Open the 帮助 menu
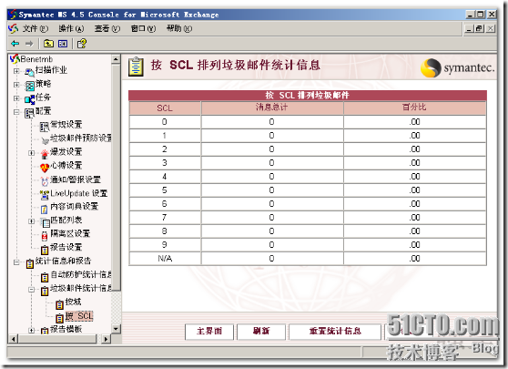508x369 pixels. click(179, 29)
